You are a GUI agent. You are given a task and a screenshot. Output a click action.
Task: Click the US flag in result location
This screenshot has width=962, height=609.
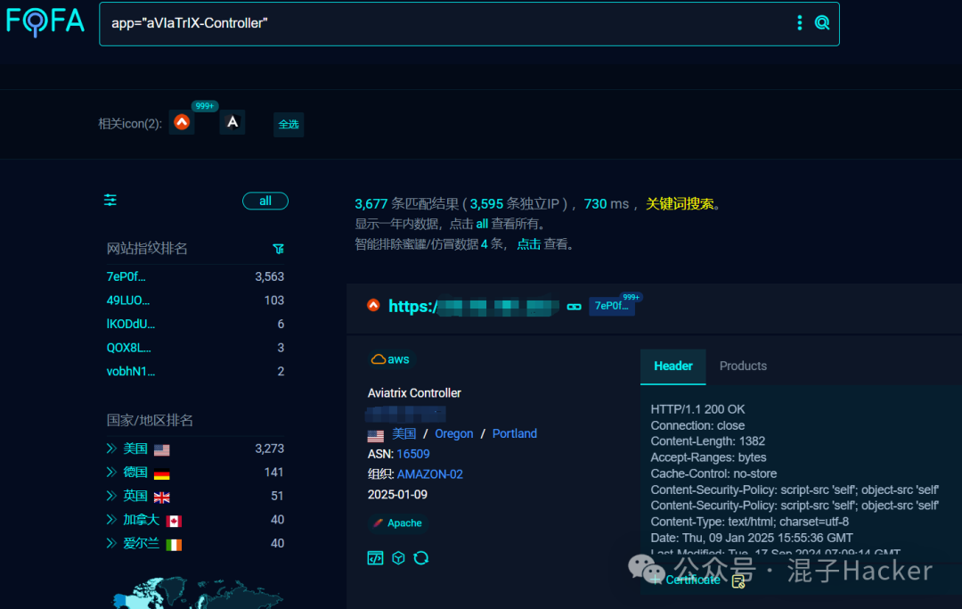coord(376,436)
